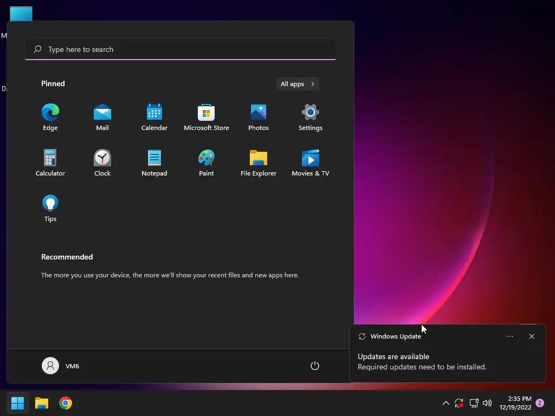The height and width of the screenshot is (416, 555).
Task: Launch the Mail app
Action: click(x=102, y=118)
